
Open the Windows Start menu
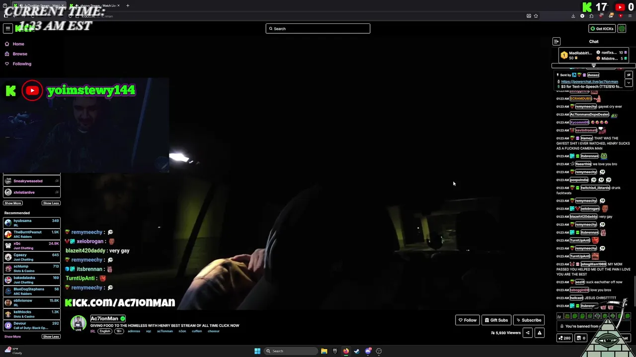tap(257, 351)
